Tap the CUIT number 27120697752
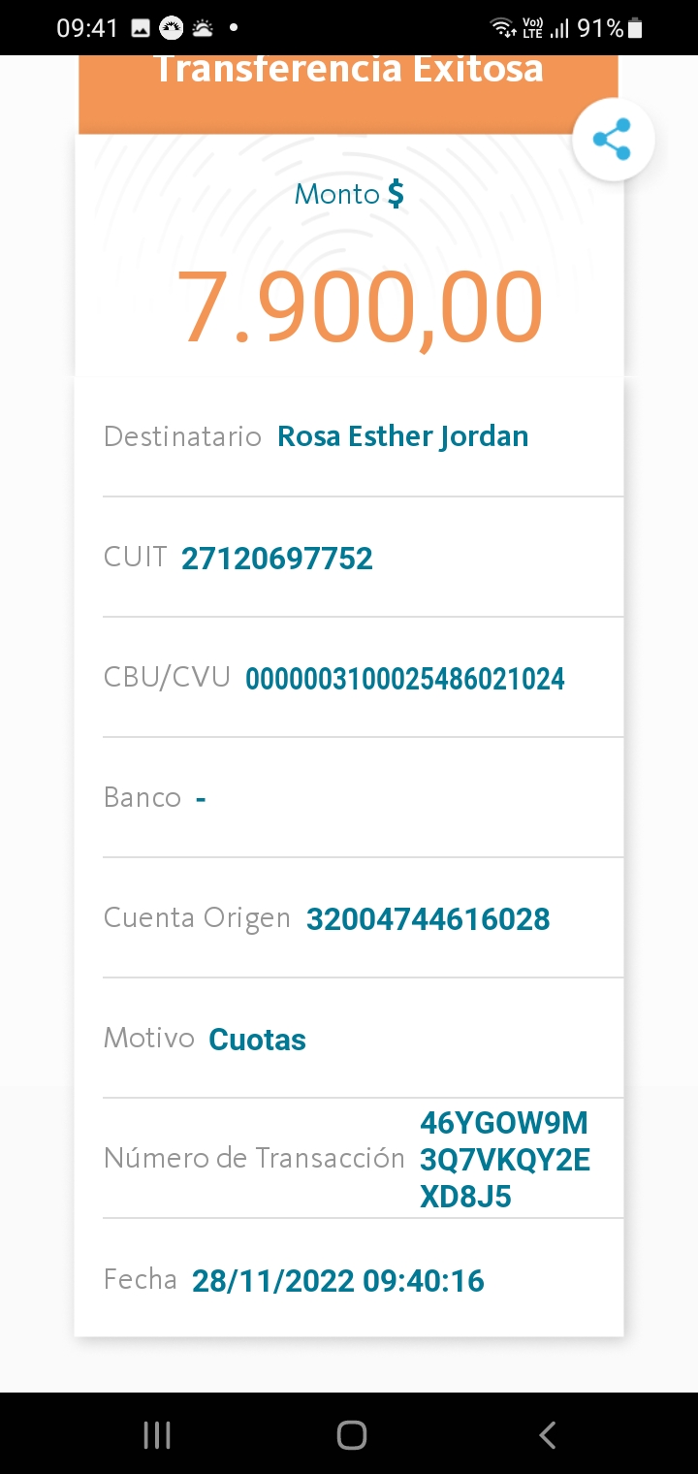Screen dimensions: 698x1474 [x=276, y=559]
